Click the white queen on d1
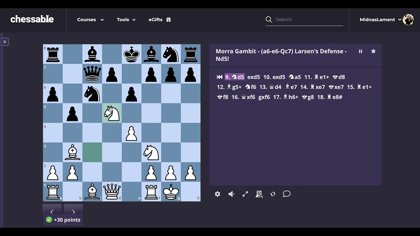The image size is (420, 236). tap(112, 192)
